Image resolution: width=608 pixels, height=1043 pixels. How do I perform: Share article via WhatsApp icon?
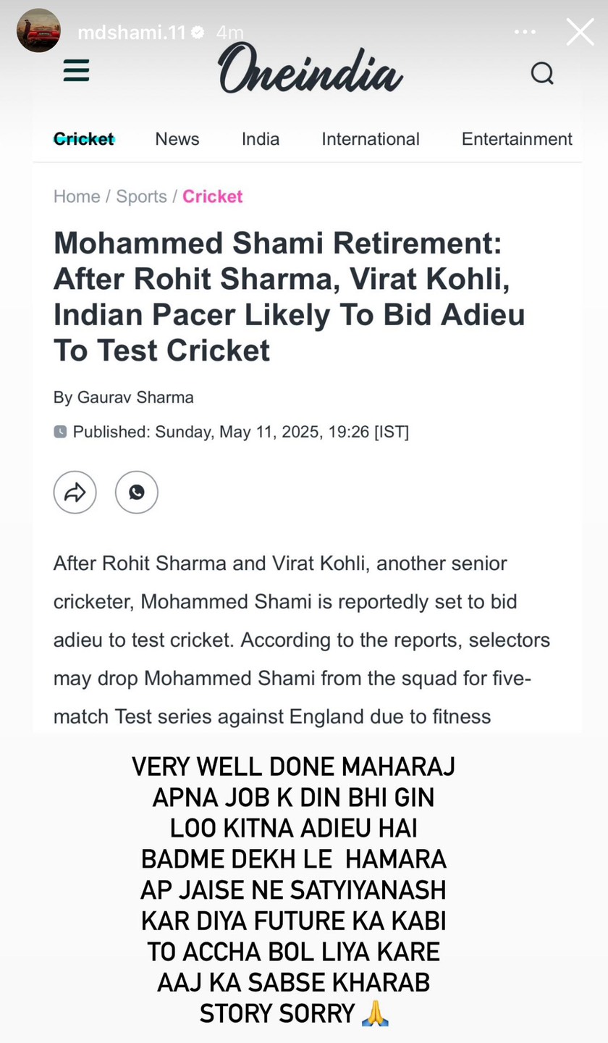(136, 493)
